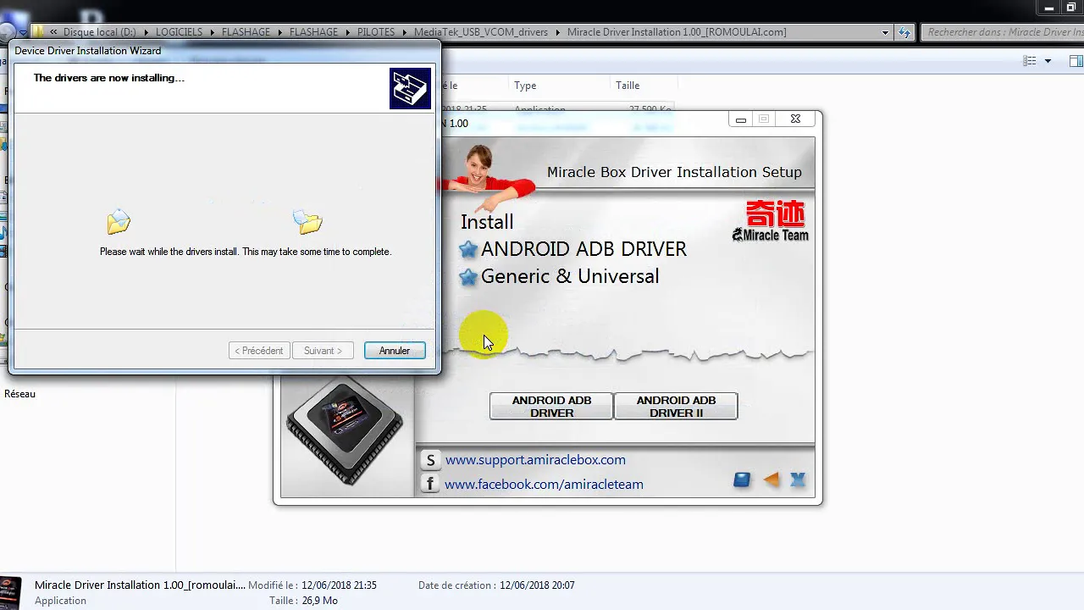Click the S support icon
Image resolution: width=1084 pixels, height=610 pixels.
pyautogui.click(x=430, y=460)
